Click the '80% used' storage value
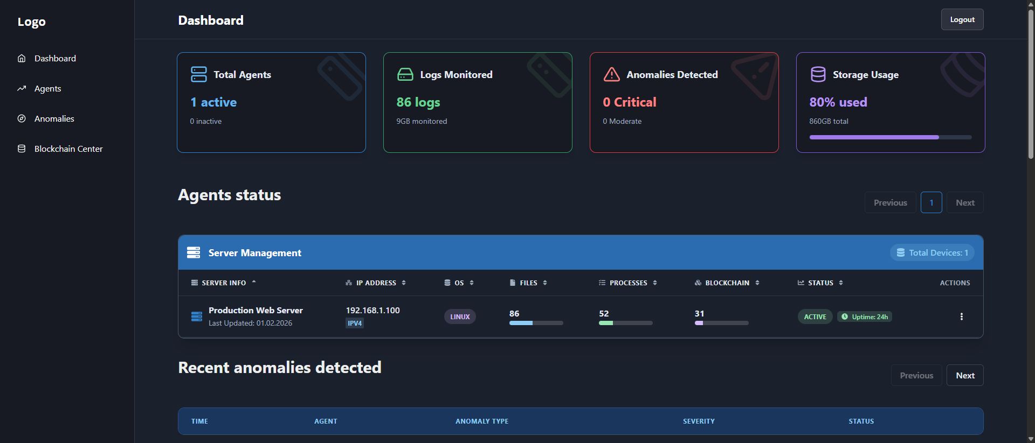1035x443 pixels. pos(838,102)
